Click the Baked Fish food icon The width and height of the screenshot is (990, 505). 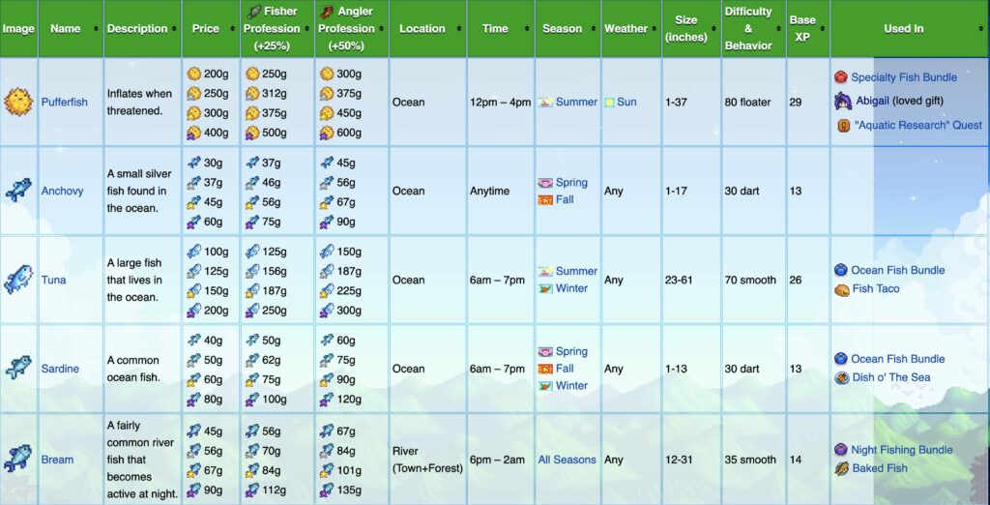click(842, 468)
